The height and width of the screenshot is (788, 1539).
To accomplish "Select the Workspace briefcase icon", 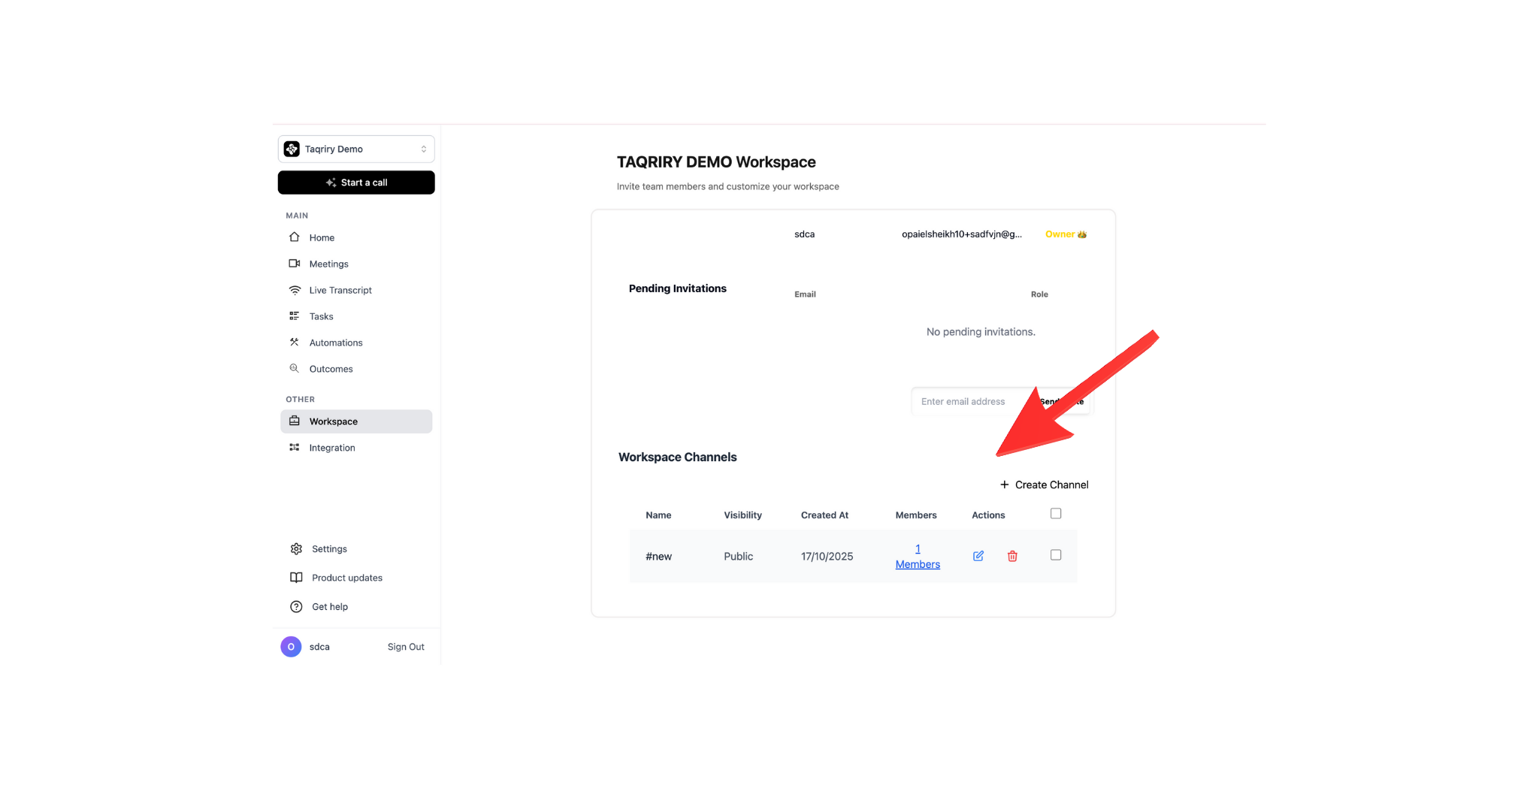I will (295, 421).
